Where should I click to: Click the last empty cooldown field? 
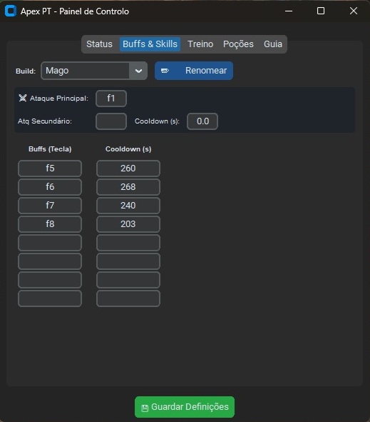pyautogui.click(x=128, y=298)
